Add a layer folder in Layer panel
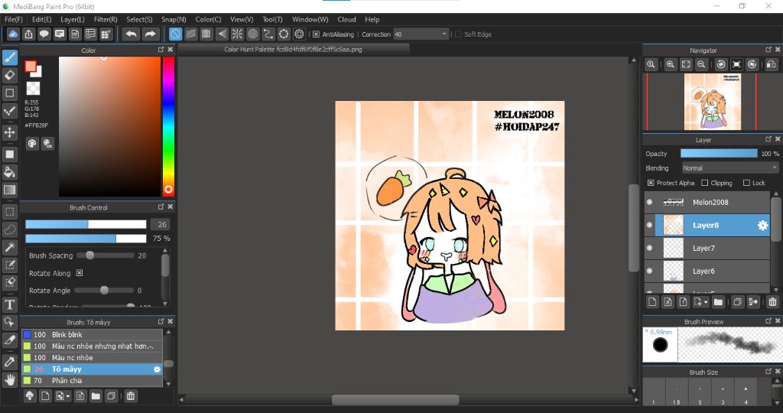This screenshot has height=413, width=783. click(x=718, y=301)
